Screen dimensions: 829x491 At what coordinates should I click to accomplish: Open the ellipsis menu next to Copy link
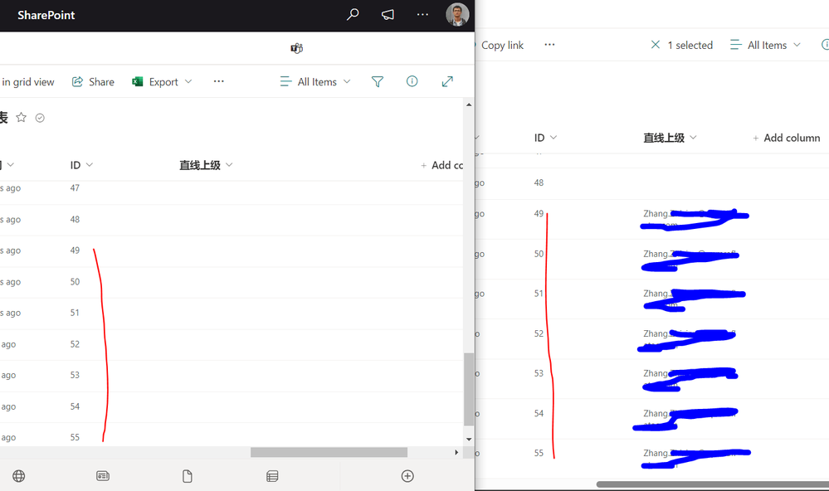(x=550, y=45)
